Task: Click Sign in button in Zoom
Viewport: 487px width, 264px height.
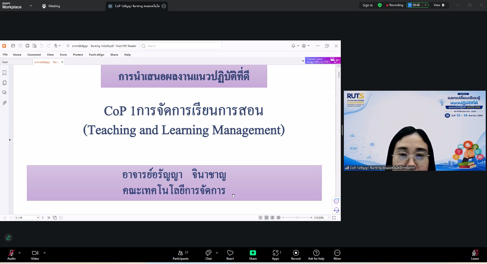Action: tap(368, 5)
